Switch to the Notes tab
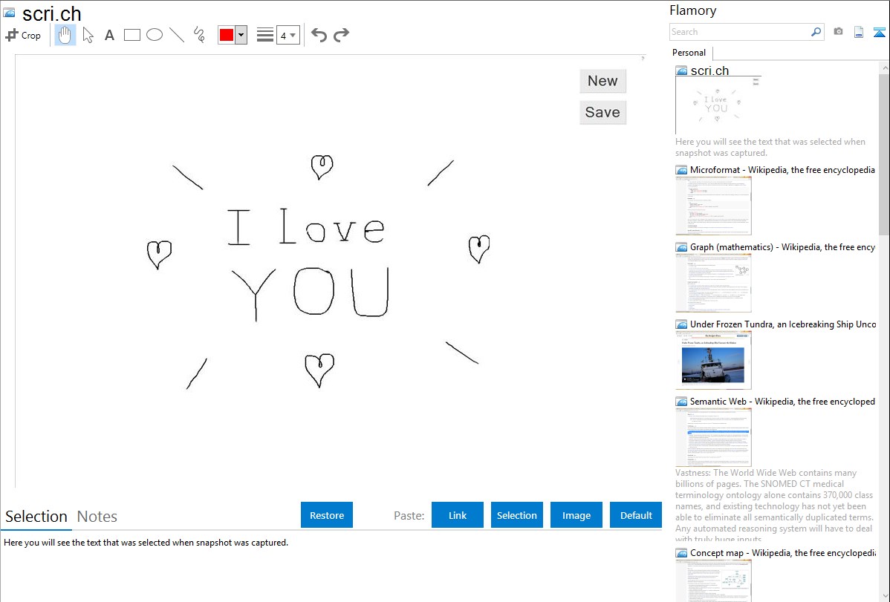The height and width of the screenshot is (602, 890). click(x=97, y=517)
